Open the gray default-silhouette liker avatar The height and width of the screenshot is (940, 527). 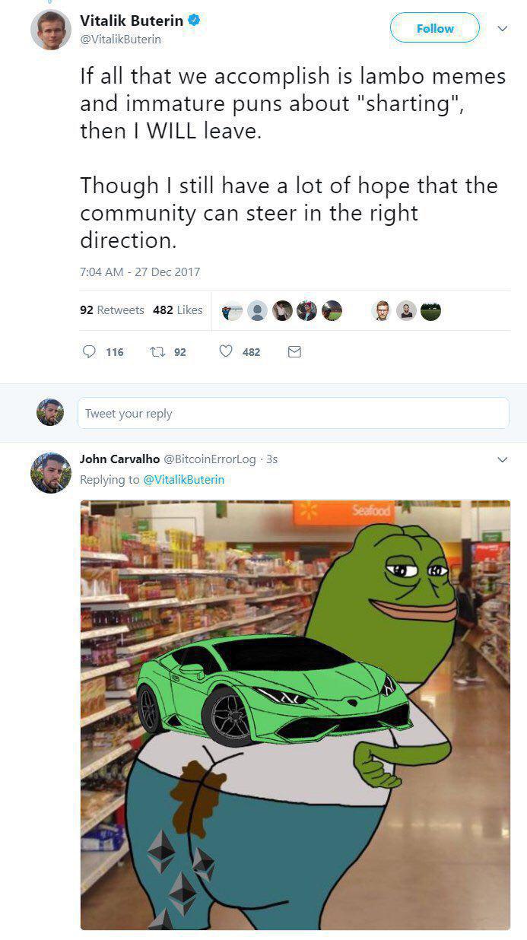(x=257, y=310)
